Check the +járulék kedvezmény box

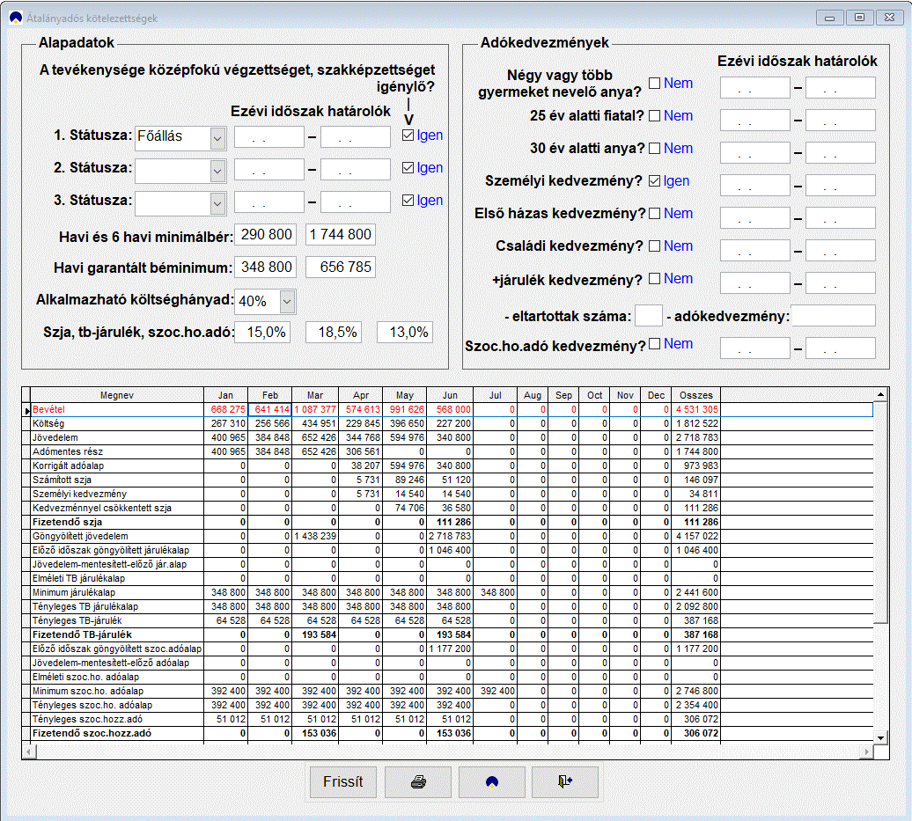click(654, 279)
